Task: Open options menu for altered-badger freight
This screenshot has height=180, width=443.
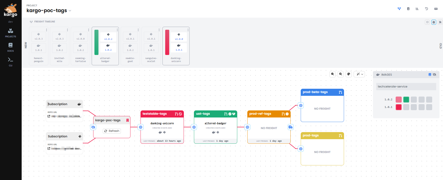Action: coord(117,30)
